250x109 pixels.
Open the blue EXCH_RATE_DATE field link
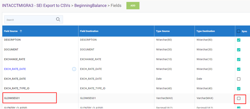click(15, 69)
